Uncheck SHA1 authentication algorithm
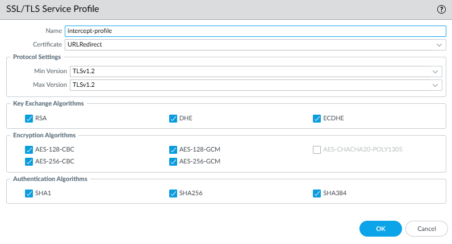 click(29, 193)
